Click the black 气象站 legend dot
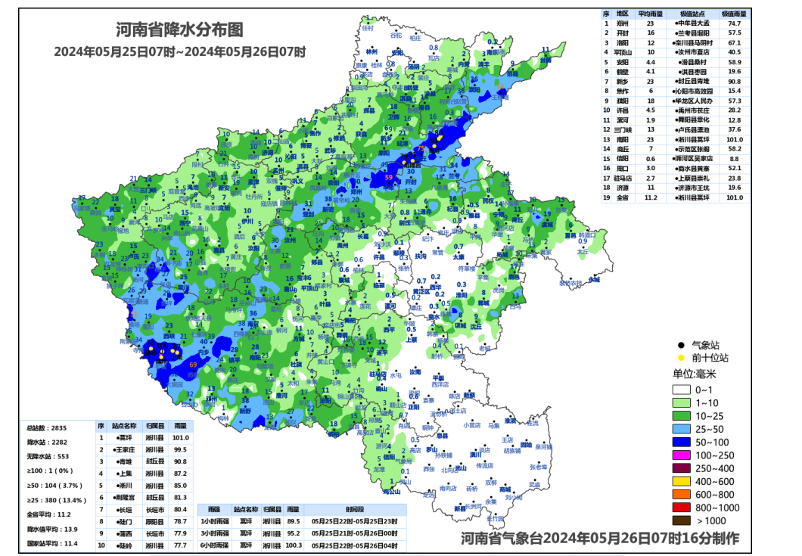 click(x=680, y=344)
